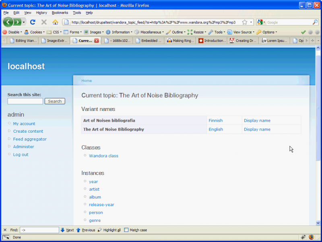Click the Reload page icon
The height and width of the screenshot is (242, 322).
[x=33, y=22]
